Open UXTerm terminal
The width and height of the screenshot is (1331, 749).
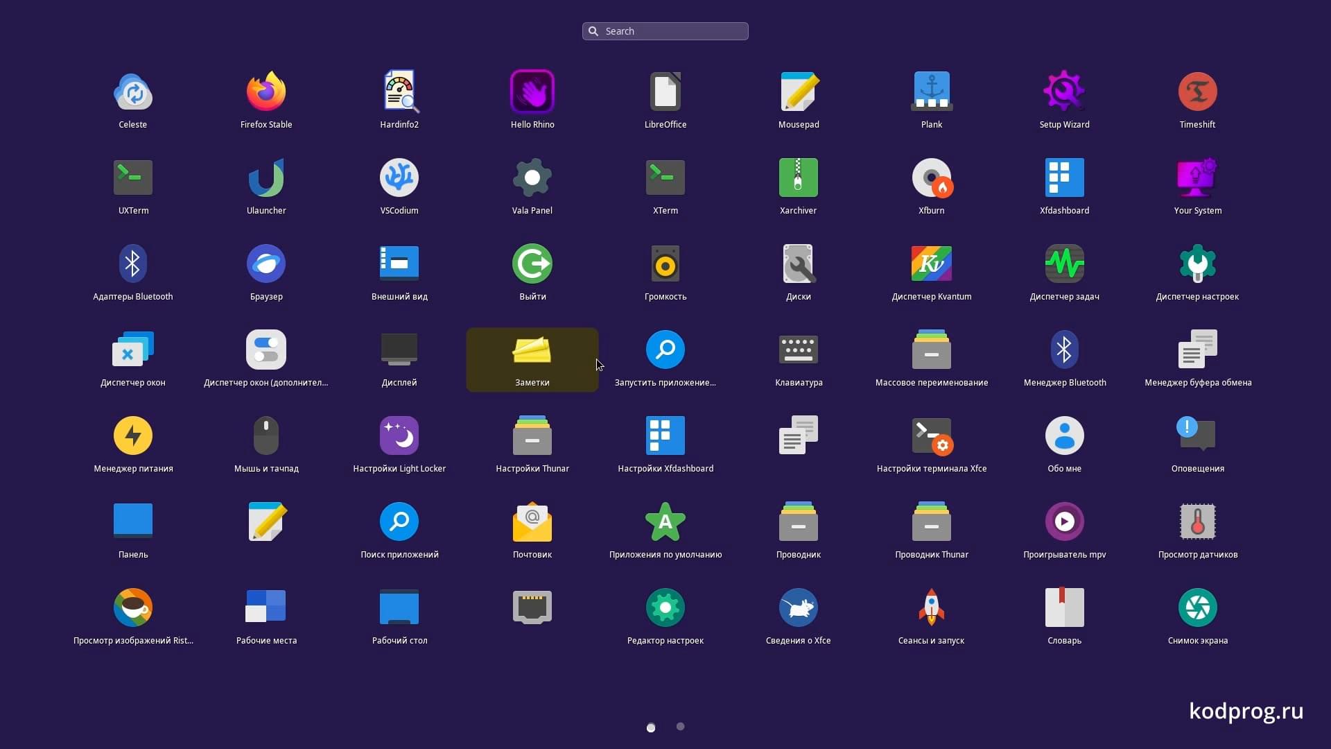point(133,178)
